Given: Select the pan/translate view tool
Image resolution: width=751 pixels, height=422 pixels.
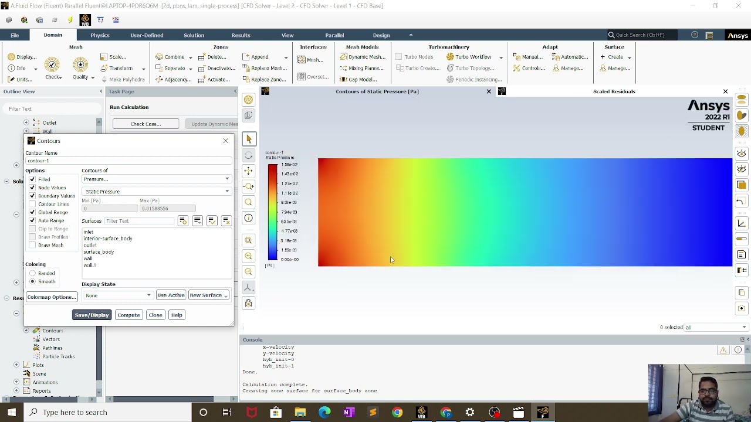Looking at the screenshot, I should click(x=248, y=171).
